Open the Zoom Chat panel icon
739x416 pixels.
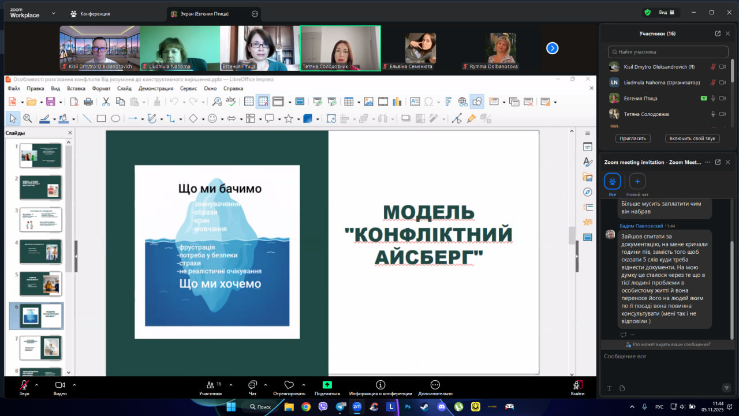[x=252, y=385]
